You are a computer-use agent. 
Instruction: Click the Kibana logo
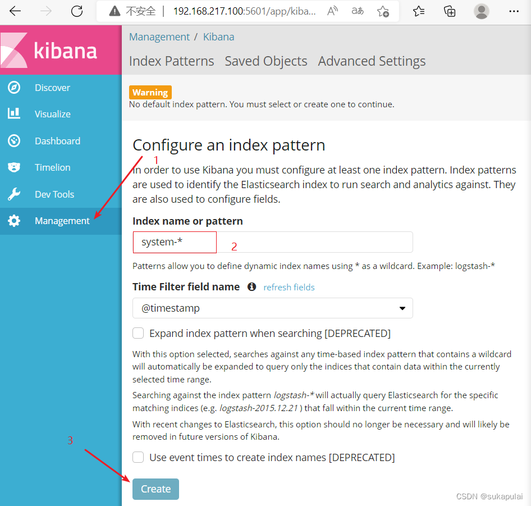click(61, 50)
